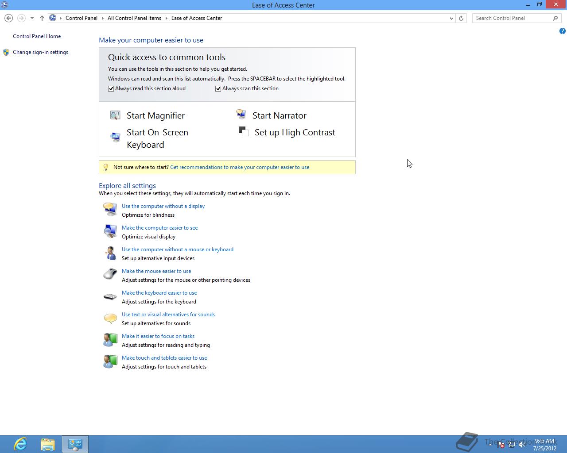This screenshot has width=567, height=453.
Task: Click the All Control Panel Items breadcrumb
Action: pyautogui.click(x=135, y=18)
